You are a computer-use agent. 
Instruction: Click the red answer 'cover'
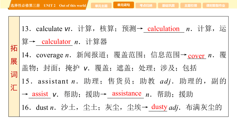point(196,56)
